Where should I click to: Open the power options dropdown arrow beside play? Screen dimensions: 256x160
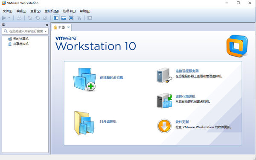tap(9, 18)
